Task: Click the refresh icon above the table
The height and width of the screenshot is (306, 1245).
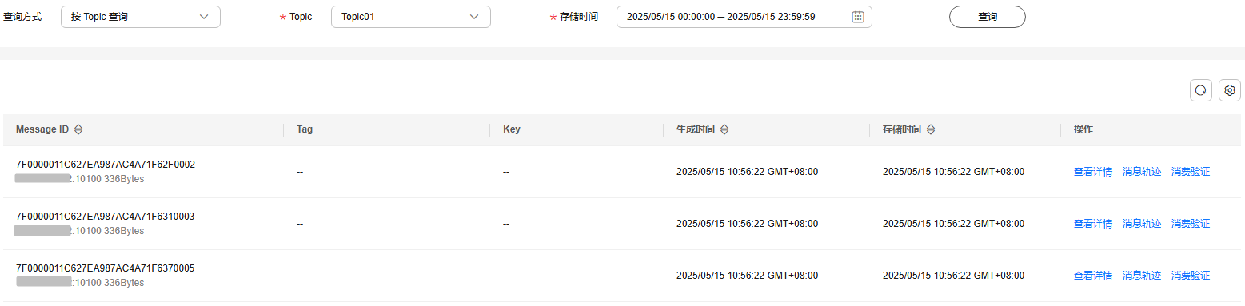Action: pyautogui.click(x=1201, y=90)
